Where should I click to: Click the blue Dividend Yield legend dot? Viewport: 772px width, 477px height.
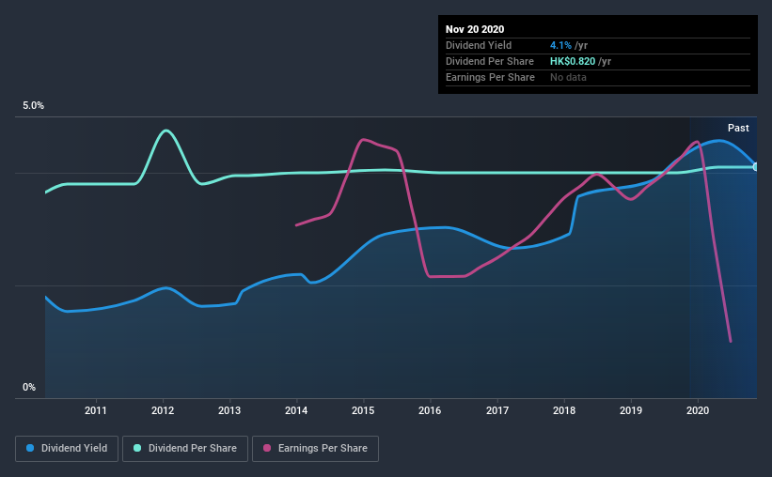pyautogui.click(x=30, y=449)
